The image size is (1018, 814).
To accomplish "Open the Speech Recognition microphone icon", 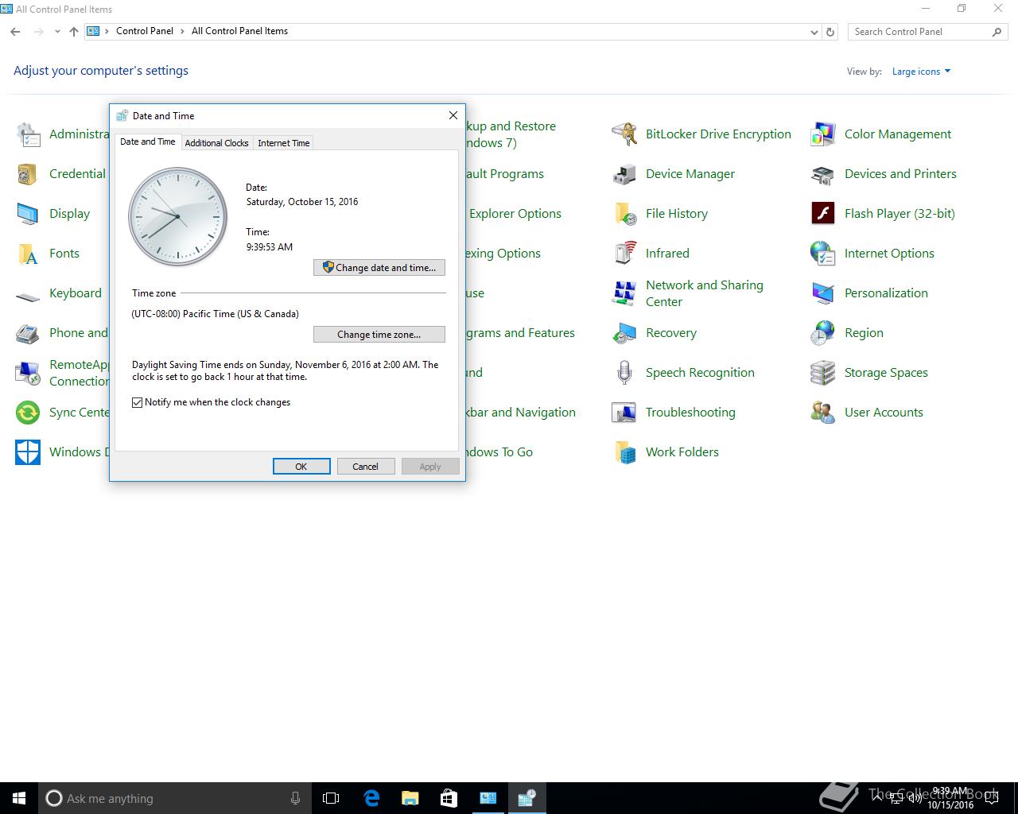I will click(x=624, y=373).
